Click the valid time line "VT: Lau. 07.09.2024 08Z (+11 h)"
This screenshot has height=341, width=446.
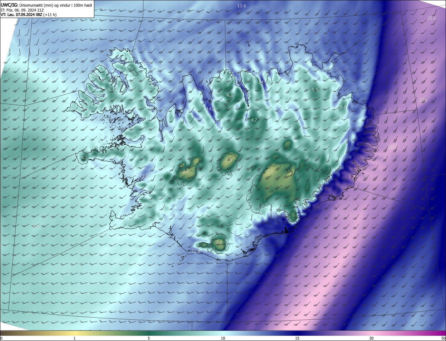pos(29,15)
